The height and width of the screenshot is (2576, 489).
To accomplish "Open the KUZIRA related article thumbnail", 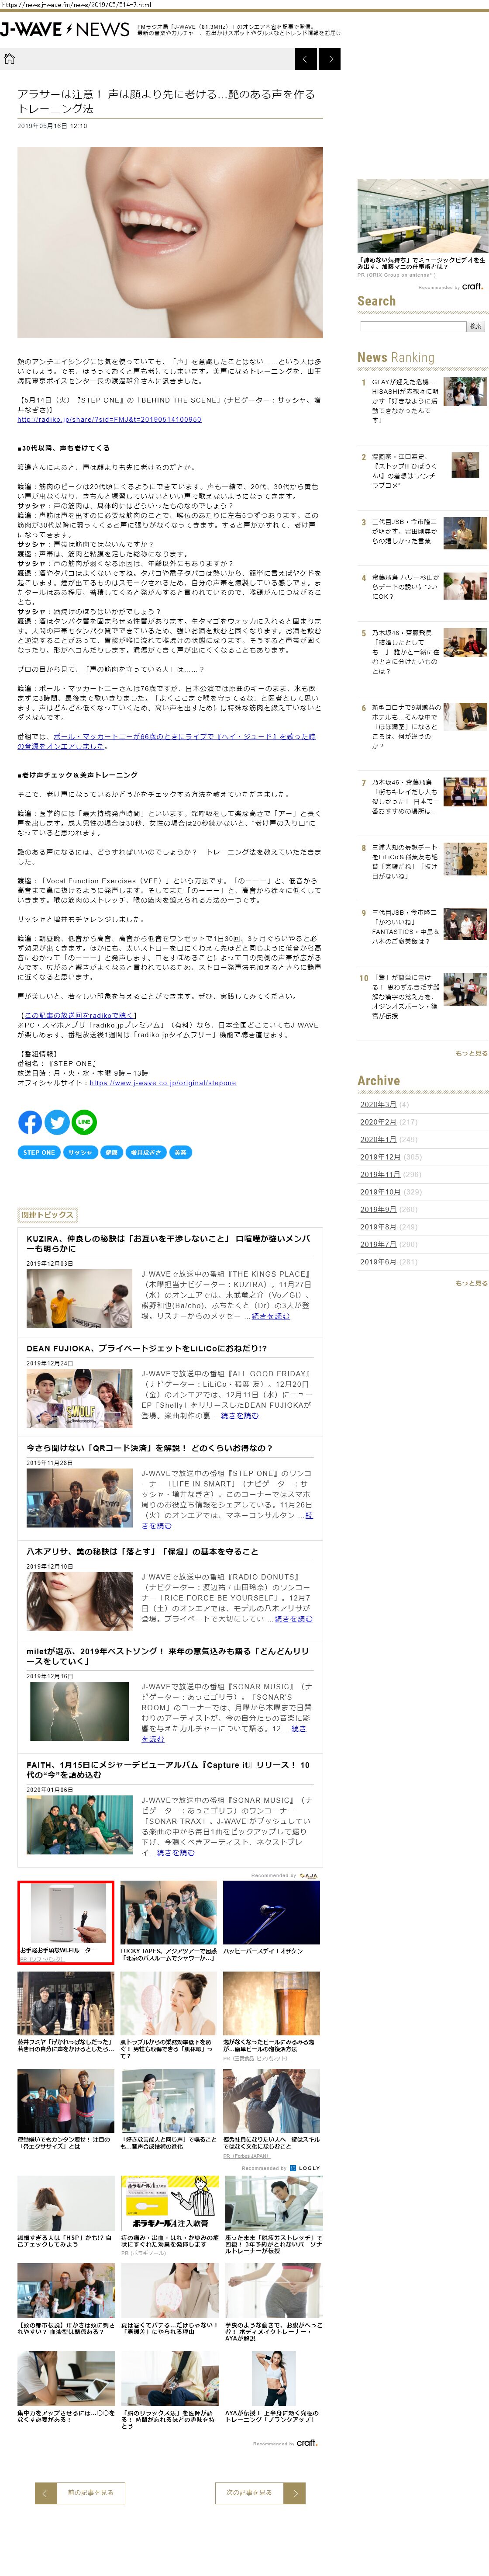I will pyautogui.click(x=79, y=1298).
